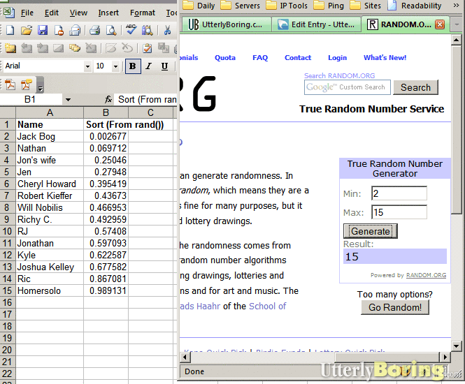Click the browser vertical scrollbar down arrow

point(456,346)
